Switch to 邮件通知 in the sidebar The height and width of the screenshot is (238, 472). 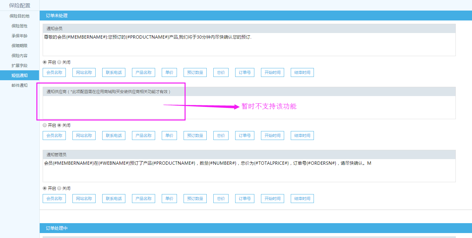pos(20,85)
